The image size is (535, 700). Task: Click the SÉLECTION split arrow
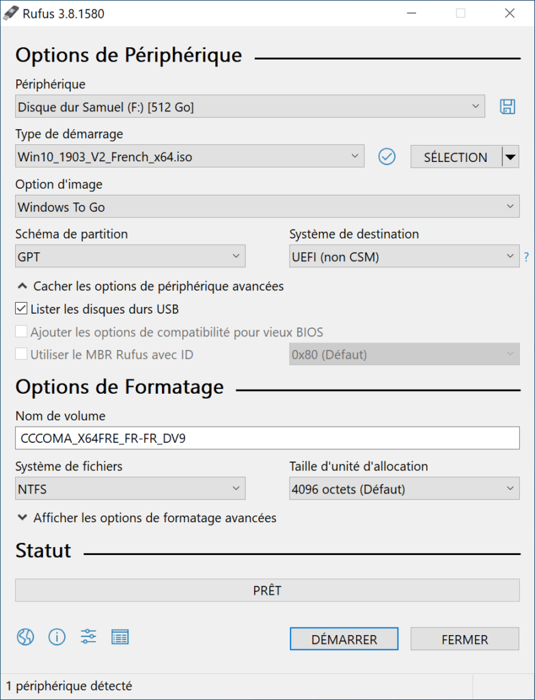coord(510,157)
